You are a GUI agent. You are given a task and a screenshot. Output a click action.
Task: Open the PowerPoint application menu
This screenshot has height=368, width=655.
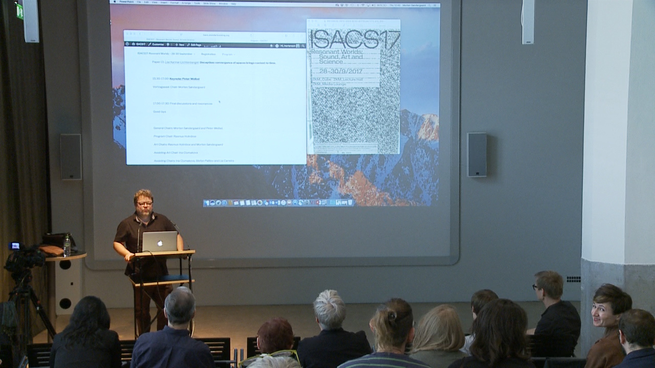click(x=126, y=2)
